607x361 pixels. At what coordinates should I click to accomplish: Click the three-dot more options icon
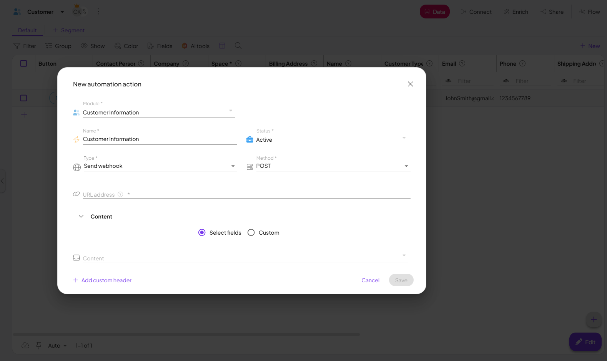[x=98, y=12]
